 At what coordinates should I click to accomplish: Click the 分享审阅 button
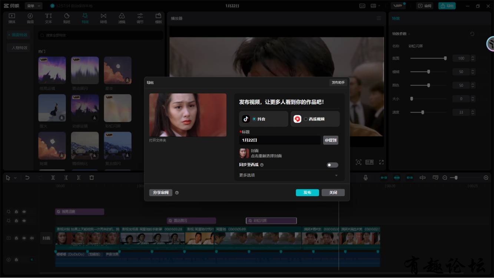click(x=161, y=193)
